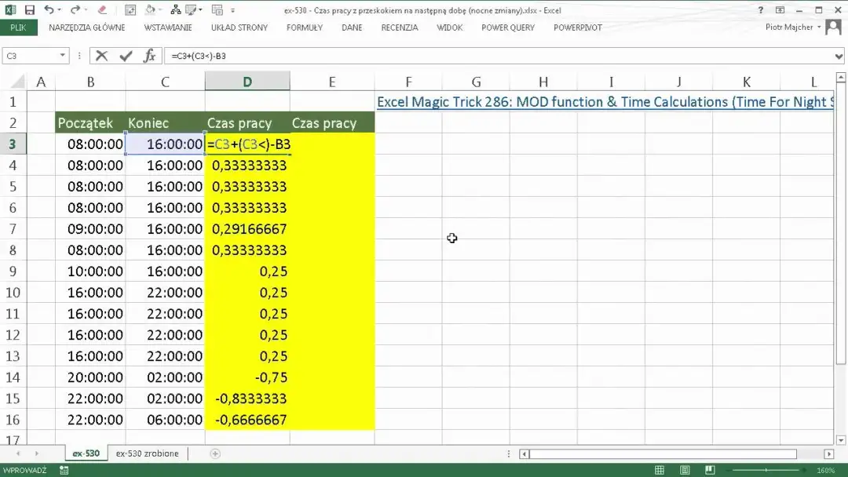848x477 pixels.
Task: Open the FORMUŁY ribbon tab
Action: [304, 27]
